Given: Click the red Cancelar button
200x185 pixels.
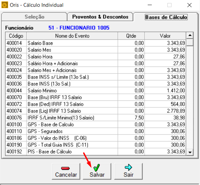Looking at the screenshot, I should pos(66,171).
